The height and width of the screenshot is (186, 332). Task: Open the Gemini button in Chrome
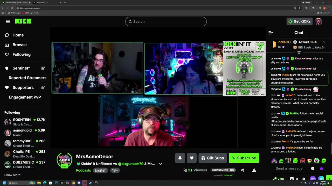coord(306,3)
